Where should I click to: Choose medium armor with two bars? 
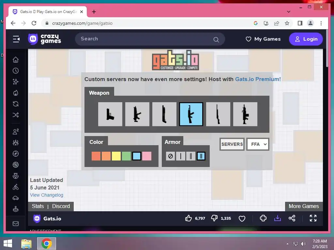[x=190, y=156]
